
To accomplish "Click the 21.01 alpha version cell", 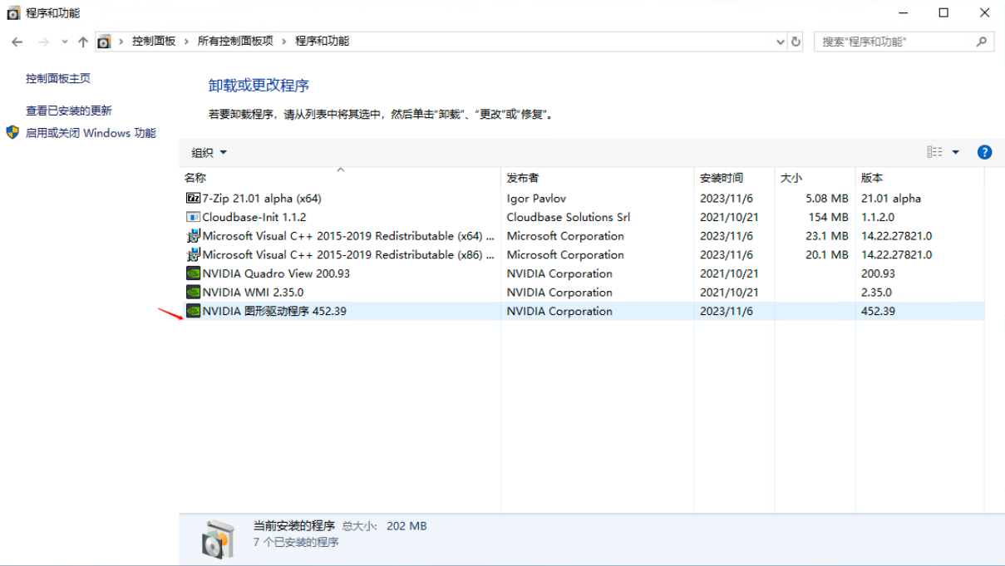I will click(x=891, y=199).
